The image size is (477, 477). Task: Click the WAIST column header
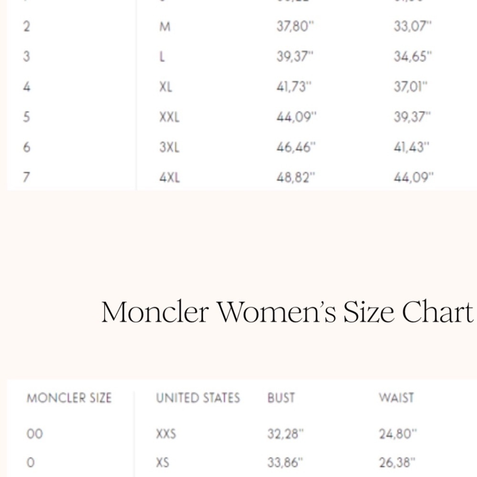pos(396,398)
